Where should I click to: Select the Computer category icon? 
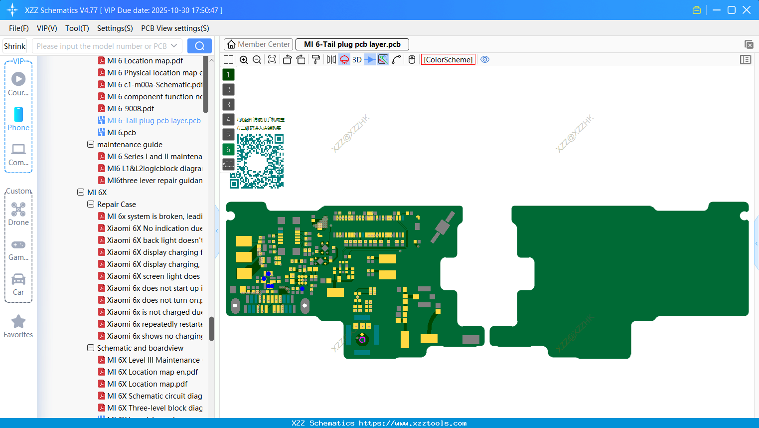click(x=18, y=154)
